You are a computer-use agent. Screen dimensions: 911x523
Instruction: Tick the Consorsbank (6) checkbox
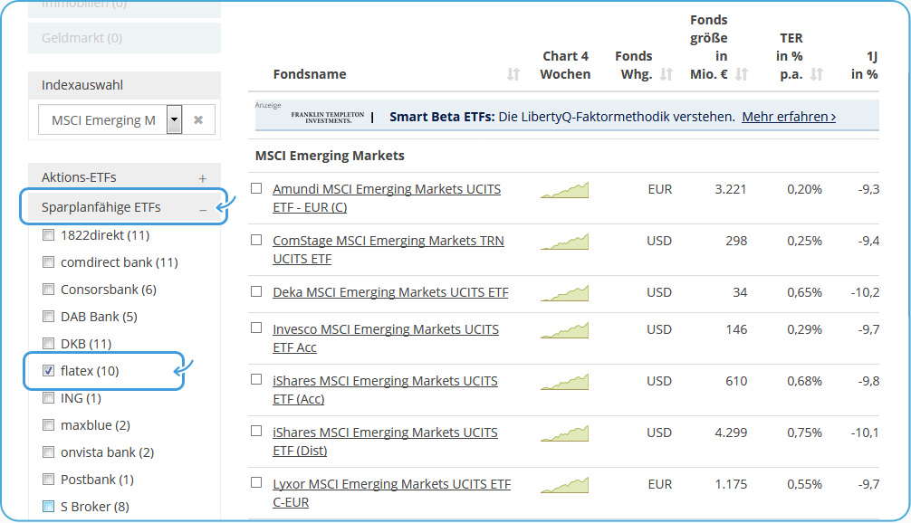click(x=49, y=289)
